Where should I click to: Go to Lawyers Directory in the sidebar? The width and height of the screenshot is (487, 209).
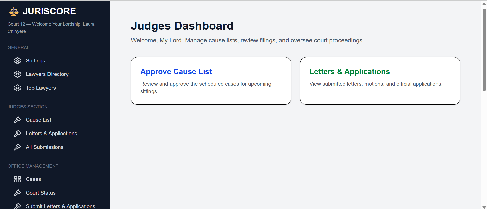click(47, 74)
